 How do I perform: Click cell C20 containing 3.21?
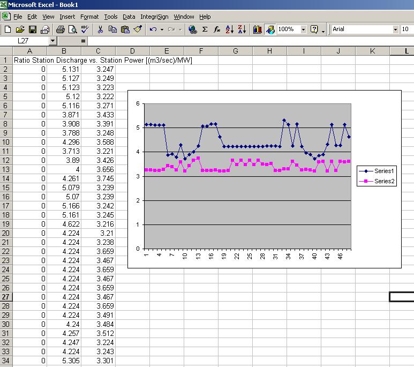click(x=98, y=234)
